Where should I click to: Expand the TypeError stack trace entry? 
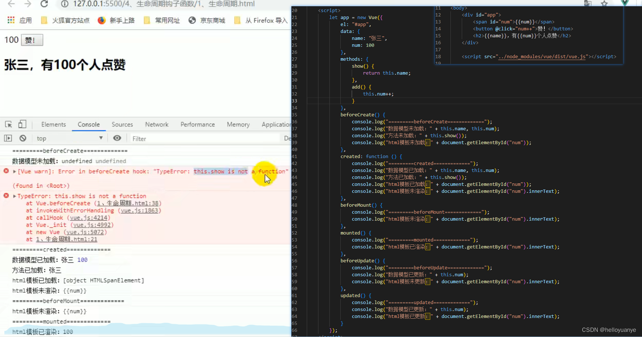pos(15,196)
